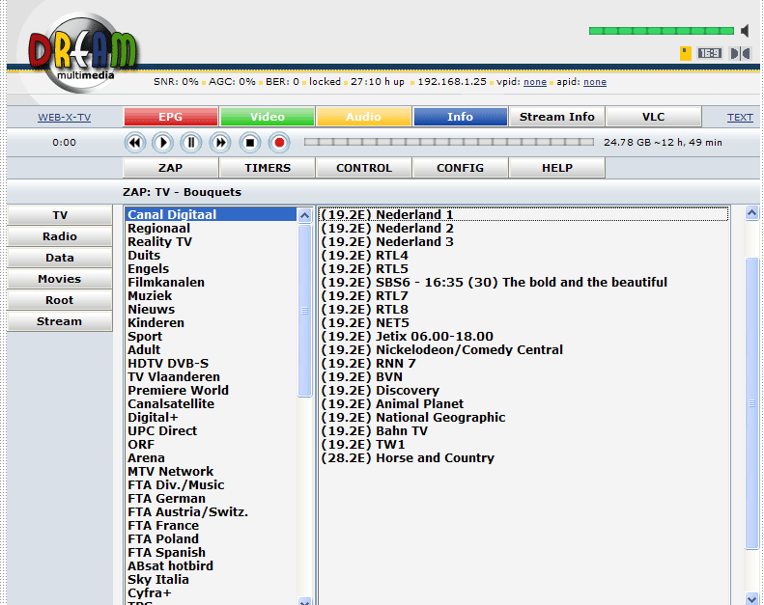Open the green Video button

(267, 117)
